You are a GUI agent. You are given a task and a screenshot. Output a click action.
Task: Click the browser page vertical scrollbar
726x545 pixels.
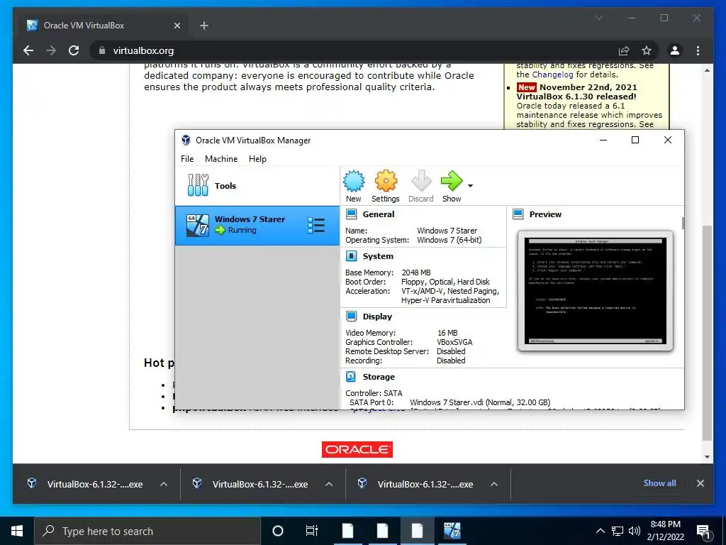pyautogui.click(x=707, y=332)
